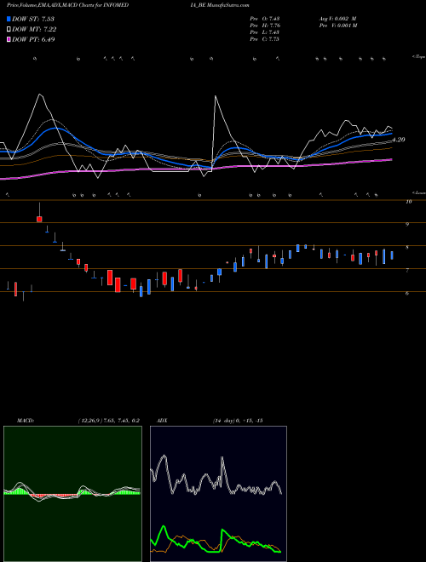Click the Pre O open value

(273, 18)
